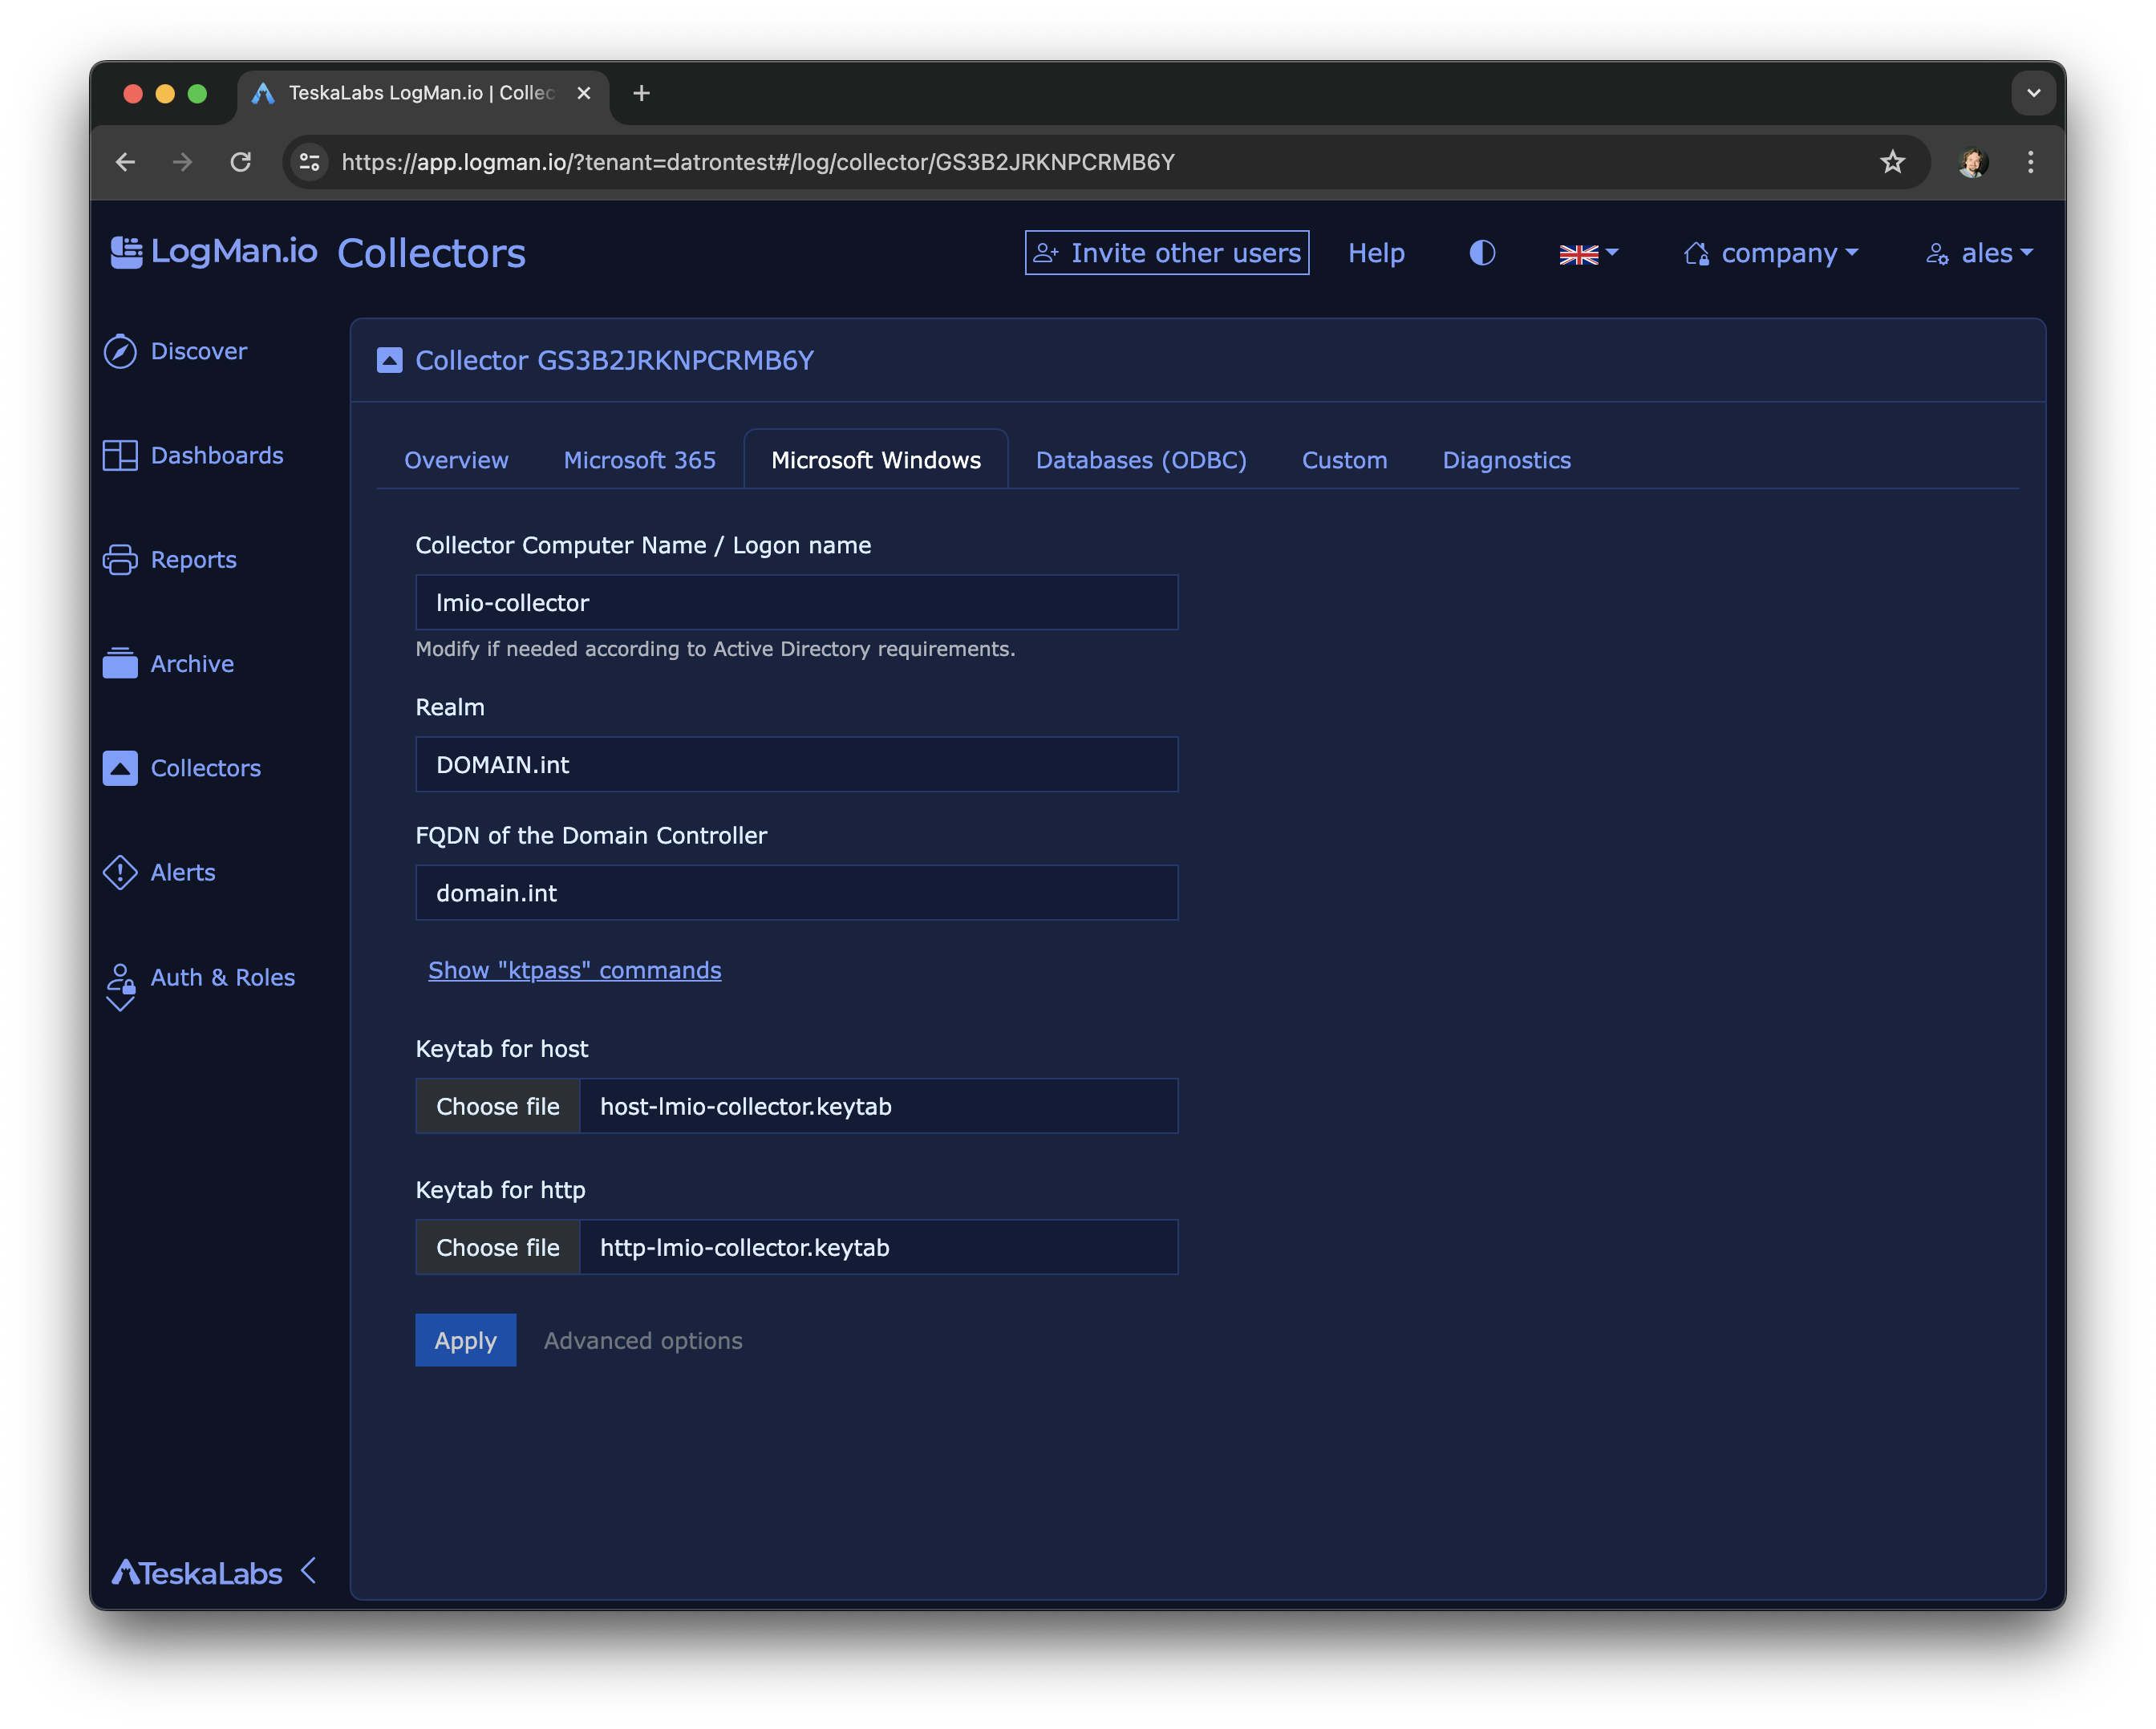This screenshot has height=1729, width=2156.
Task: Choose file for Keytab for http
Action: point(498,1247)
